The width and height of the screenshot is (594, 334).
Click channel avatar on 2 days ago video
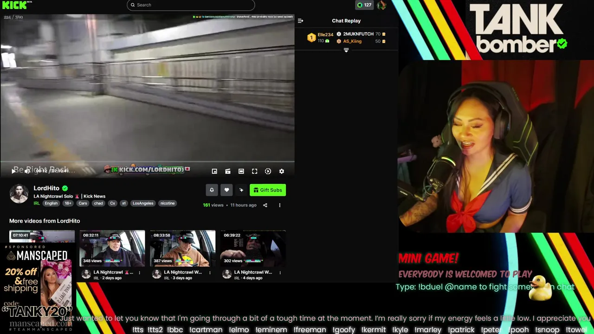tap(86, 275)
